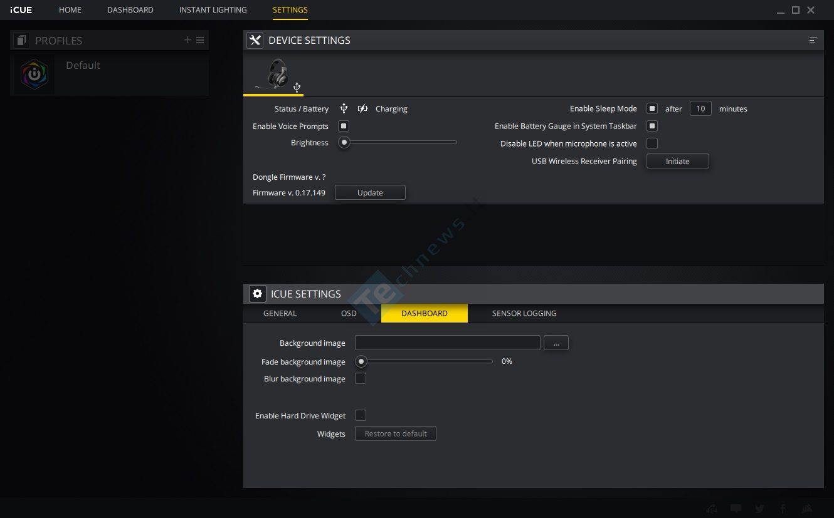
Task: Click the Device Settings wrench icon
Action: coord(255,40)
